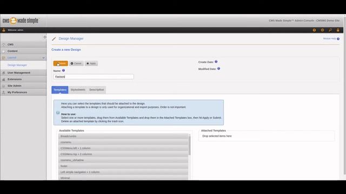
Task: Collapse the sidebar with the toggle icon
Action: pos(45,37)
